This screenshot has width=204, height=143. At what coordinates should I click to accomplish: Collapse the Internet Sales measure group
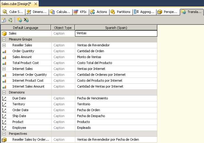coord(4,69)
